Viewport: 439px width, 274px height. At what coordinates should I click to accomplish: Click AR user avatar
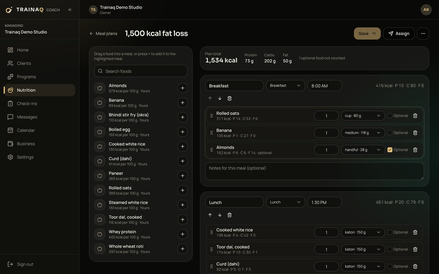tap(426, 10)
